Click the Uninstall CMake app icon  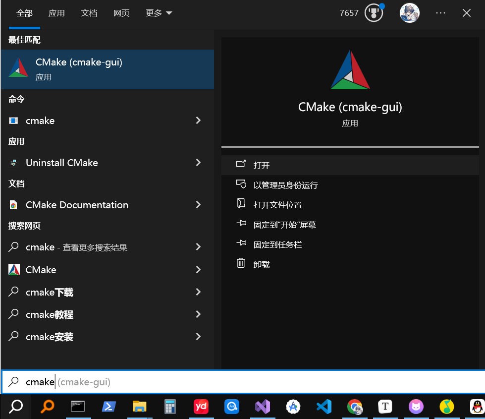[13, 163]
